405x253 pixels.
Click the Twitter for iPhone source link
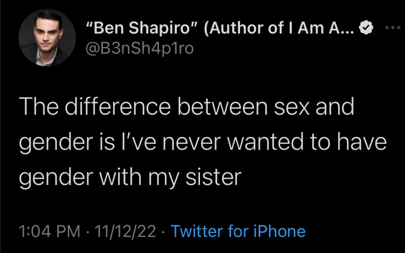238,231
